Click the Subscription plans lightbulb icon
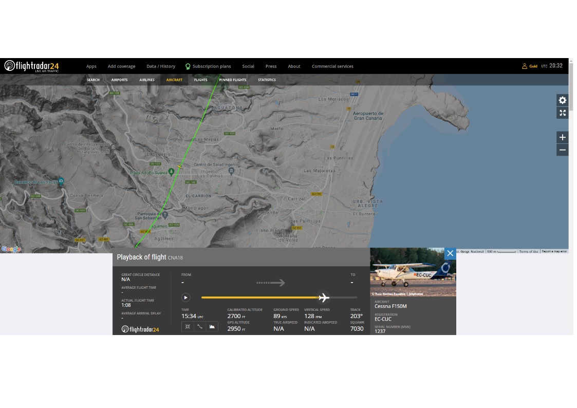The width and height of the screenshot is (577, 408). click(188, 67)
